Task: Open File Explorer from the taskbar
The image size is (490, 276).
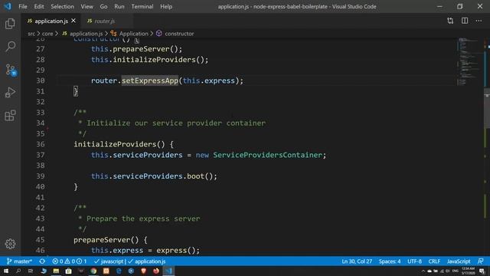Action: coord(56,271)
